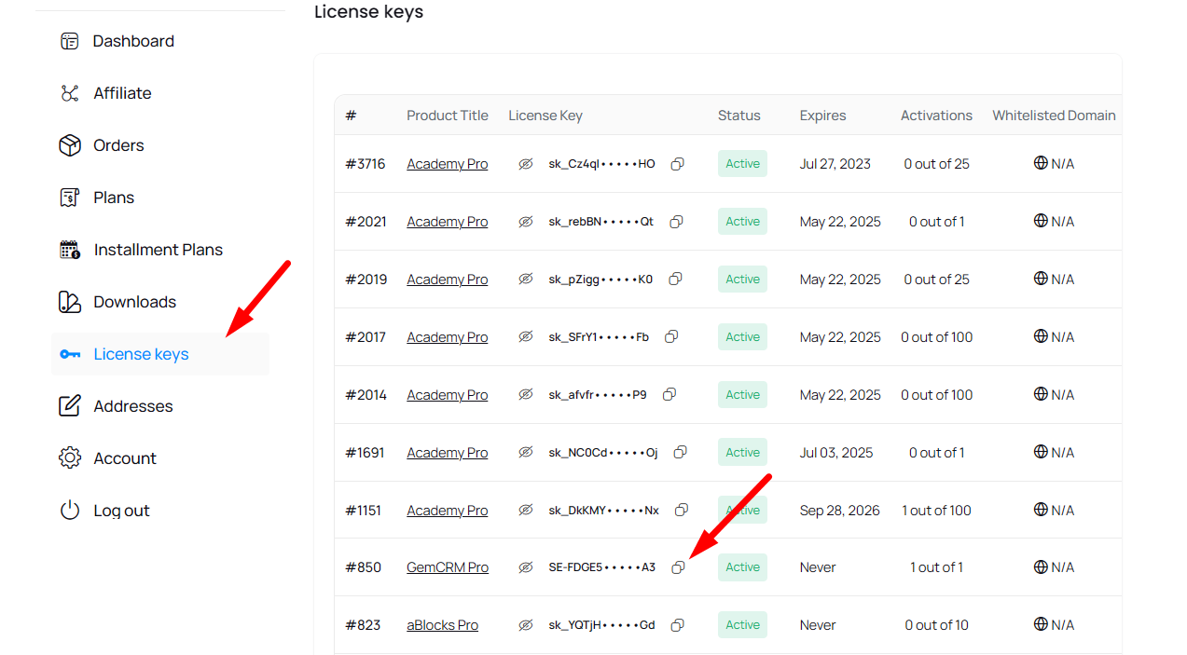This screenshot has height=655, width=1187.
Task: Open the GemCRM Pro product link
Action: 448,567
